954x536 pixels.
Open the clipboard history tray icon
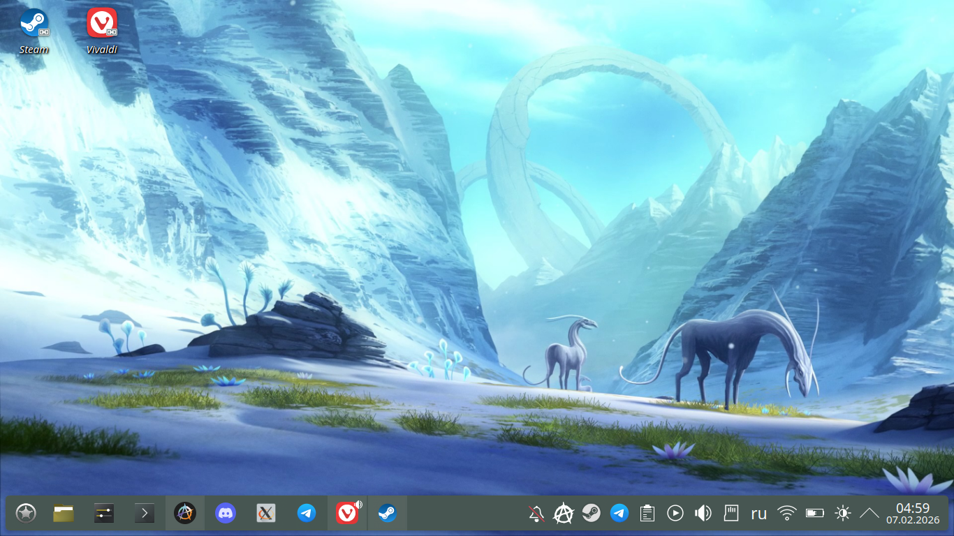[x=647, y=514]
